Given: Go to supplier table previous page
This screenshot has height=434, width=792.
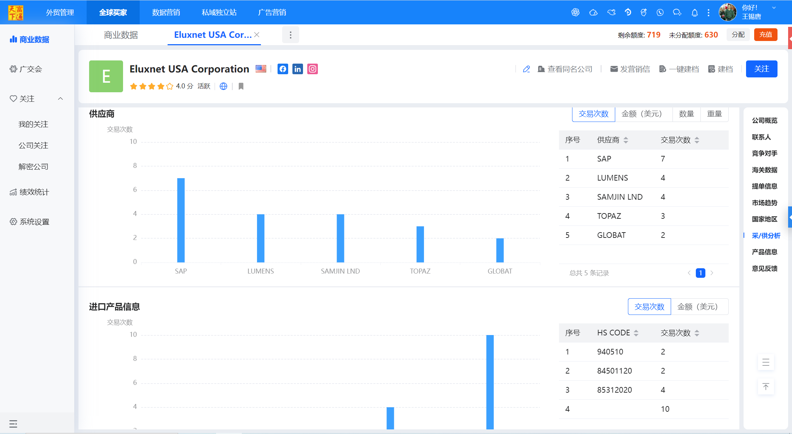Looking at the screenshot, I should tap(689, 273).
